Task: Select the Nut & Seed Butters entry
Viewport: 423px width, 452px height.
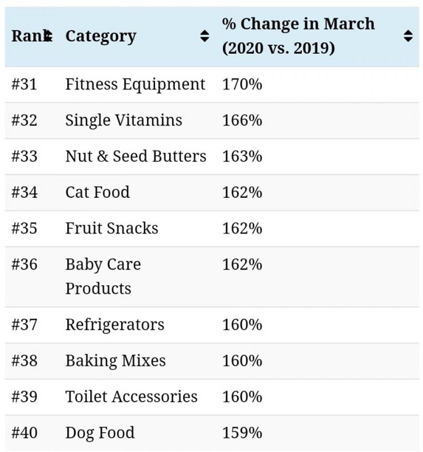Action: (135, 157)
